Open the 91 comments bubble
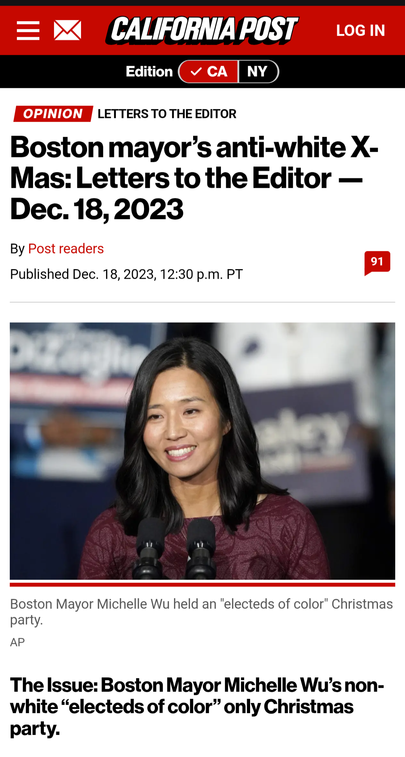 tap(377, 263)
